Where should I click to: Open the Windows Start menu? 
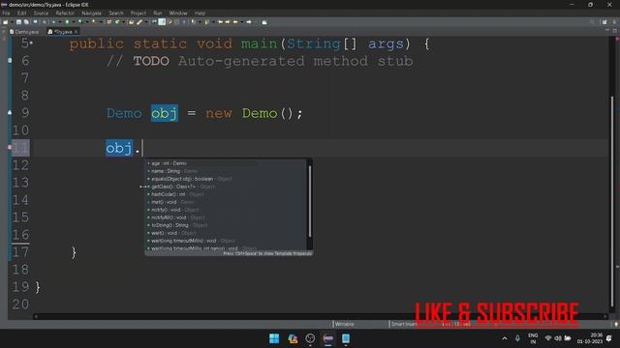pos(274,338)
